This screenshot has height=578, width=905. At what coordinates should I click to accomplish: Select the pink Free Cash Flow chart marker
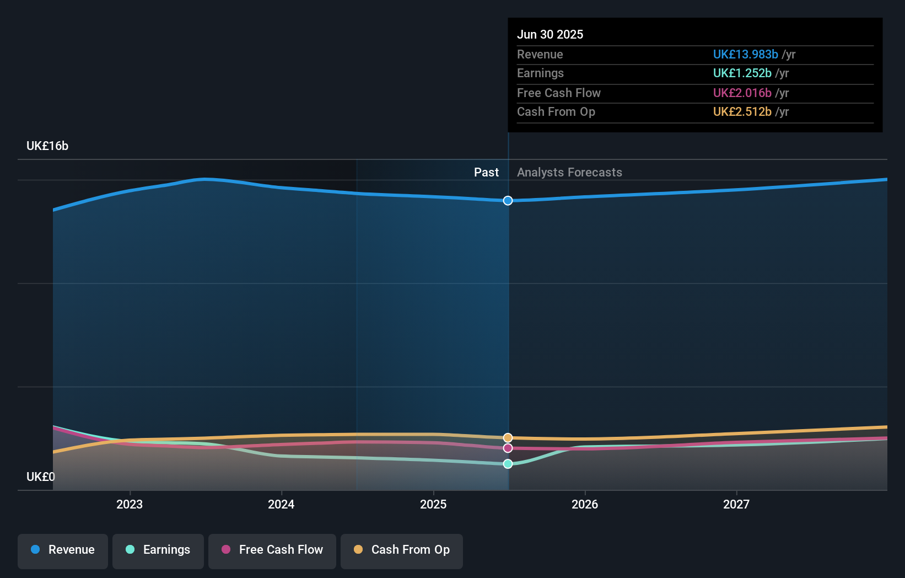[507, 448]
